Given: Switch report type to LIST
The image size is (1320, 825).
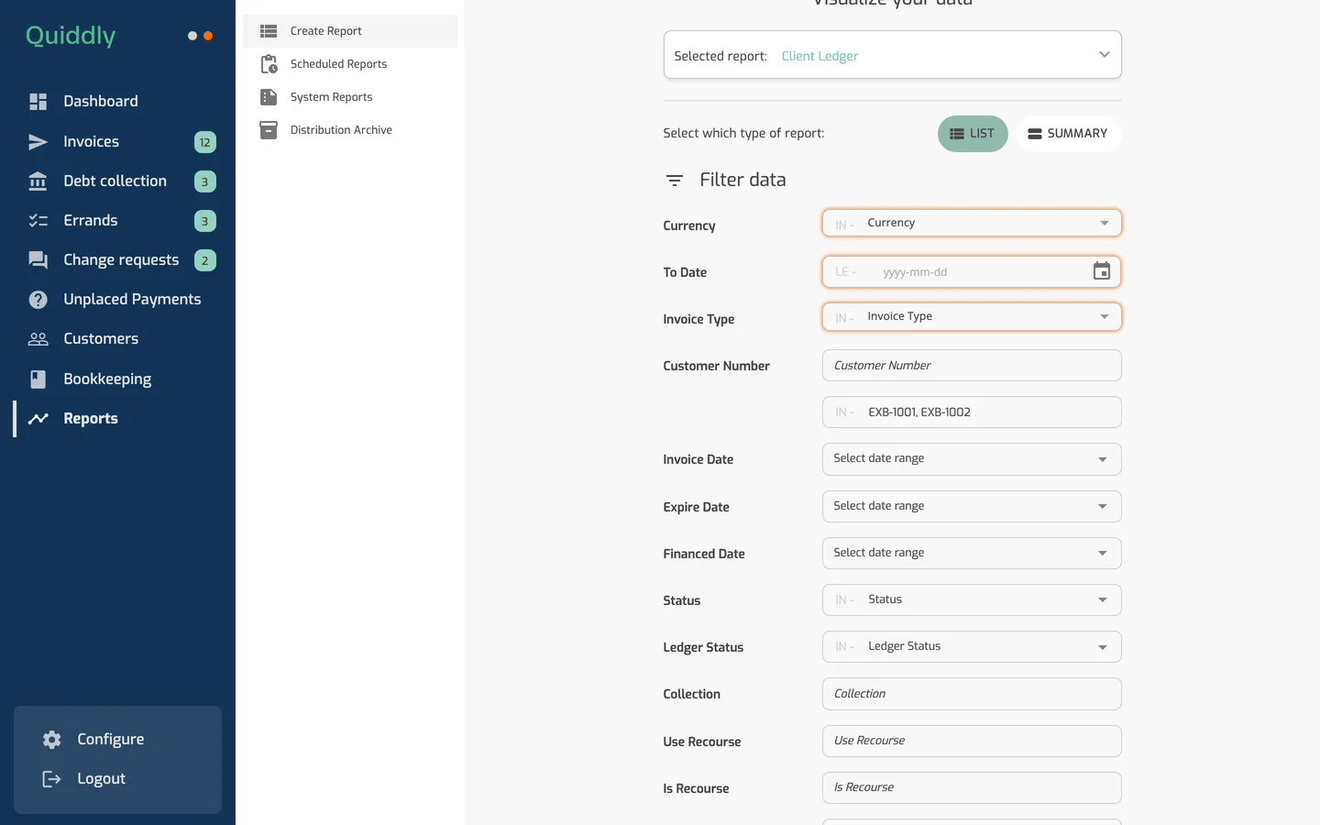Looking at the screenshot, I should [973, 134].
